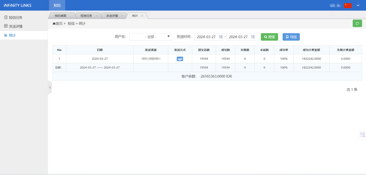Click the green 搜索 button
This screenshot has width=366, height=175.
[269, 37]
